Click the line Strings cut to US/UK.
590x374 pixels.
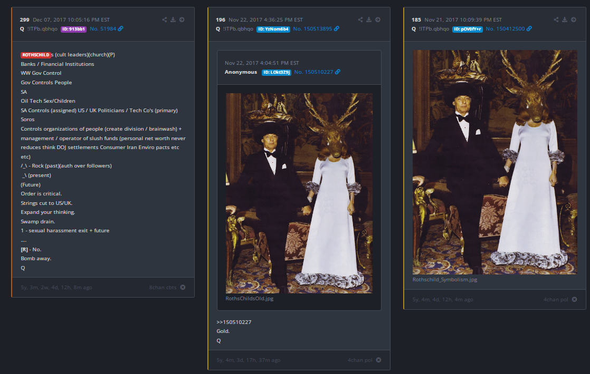click(x=46, y=203)
